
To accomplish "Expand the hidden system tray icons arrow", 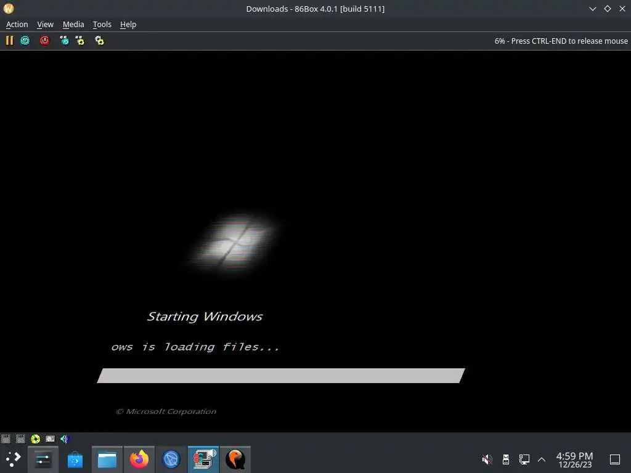I will click(x=542, y=459).
